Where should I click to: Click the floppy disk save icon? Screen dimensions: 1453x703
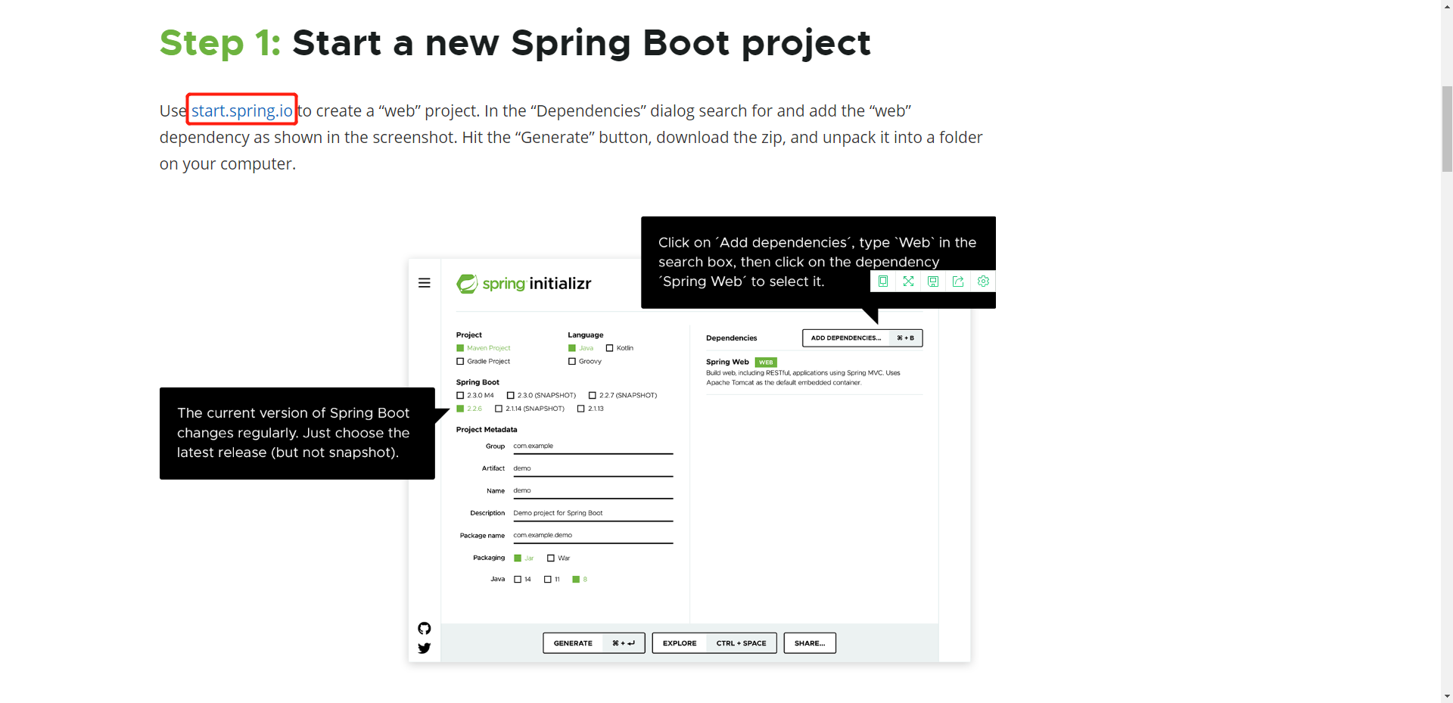point(933,282)
